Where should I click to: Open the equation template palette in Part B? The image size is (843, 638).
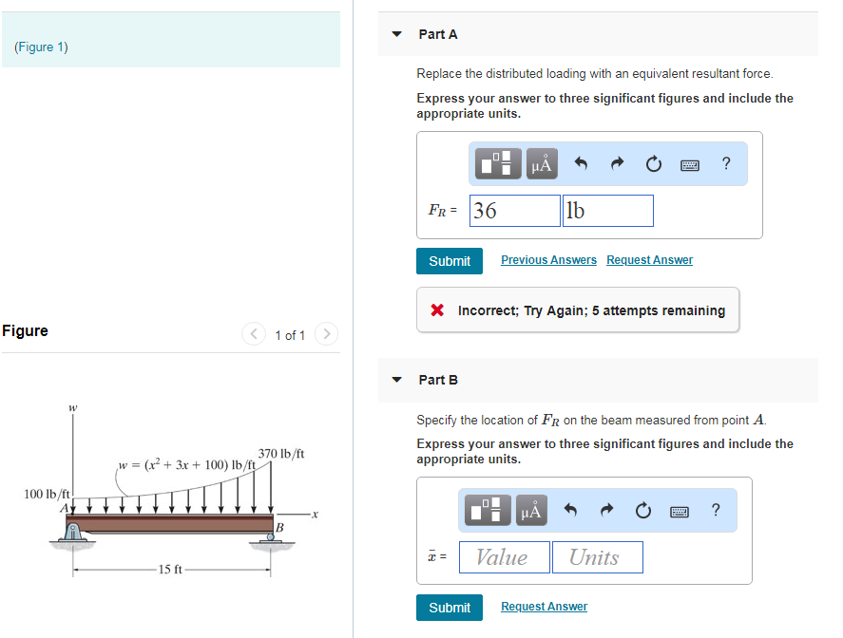487,510
